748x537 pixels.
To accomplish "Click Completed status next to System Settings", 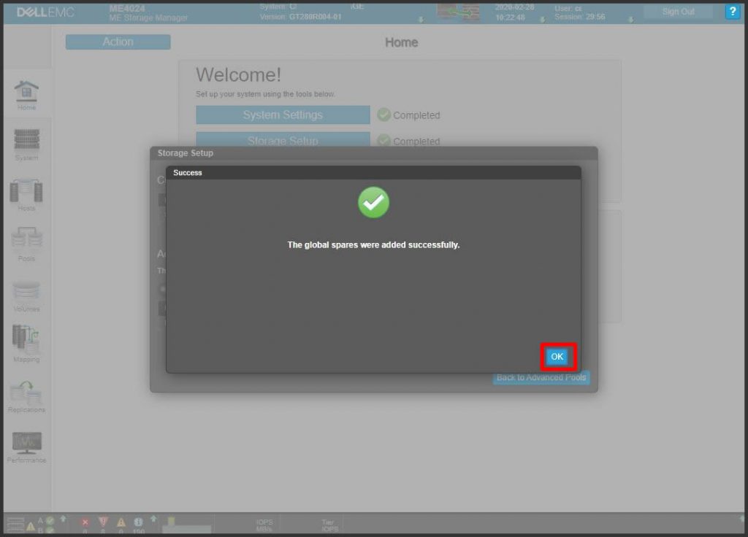I will coord(409,115).
